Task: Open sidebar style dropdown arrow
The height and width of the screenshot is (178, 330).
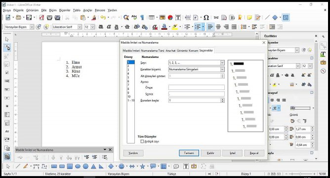Action: (297, 50)
